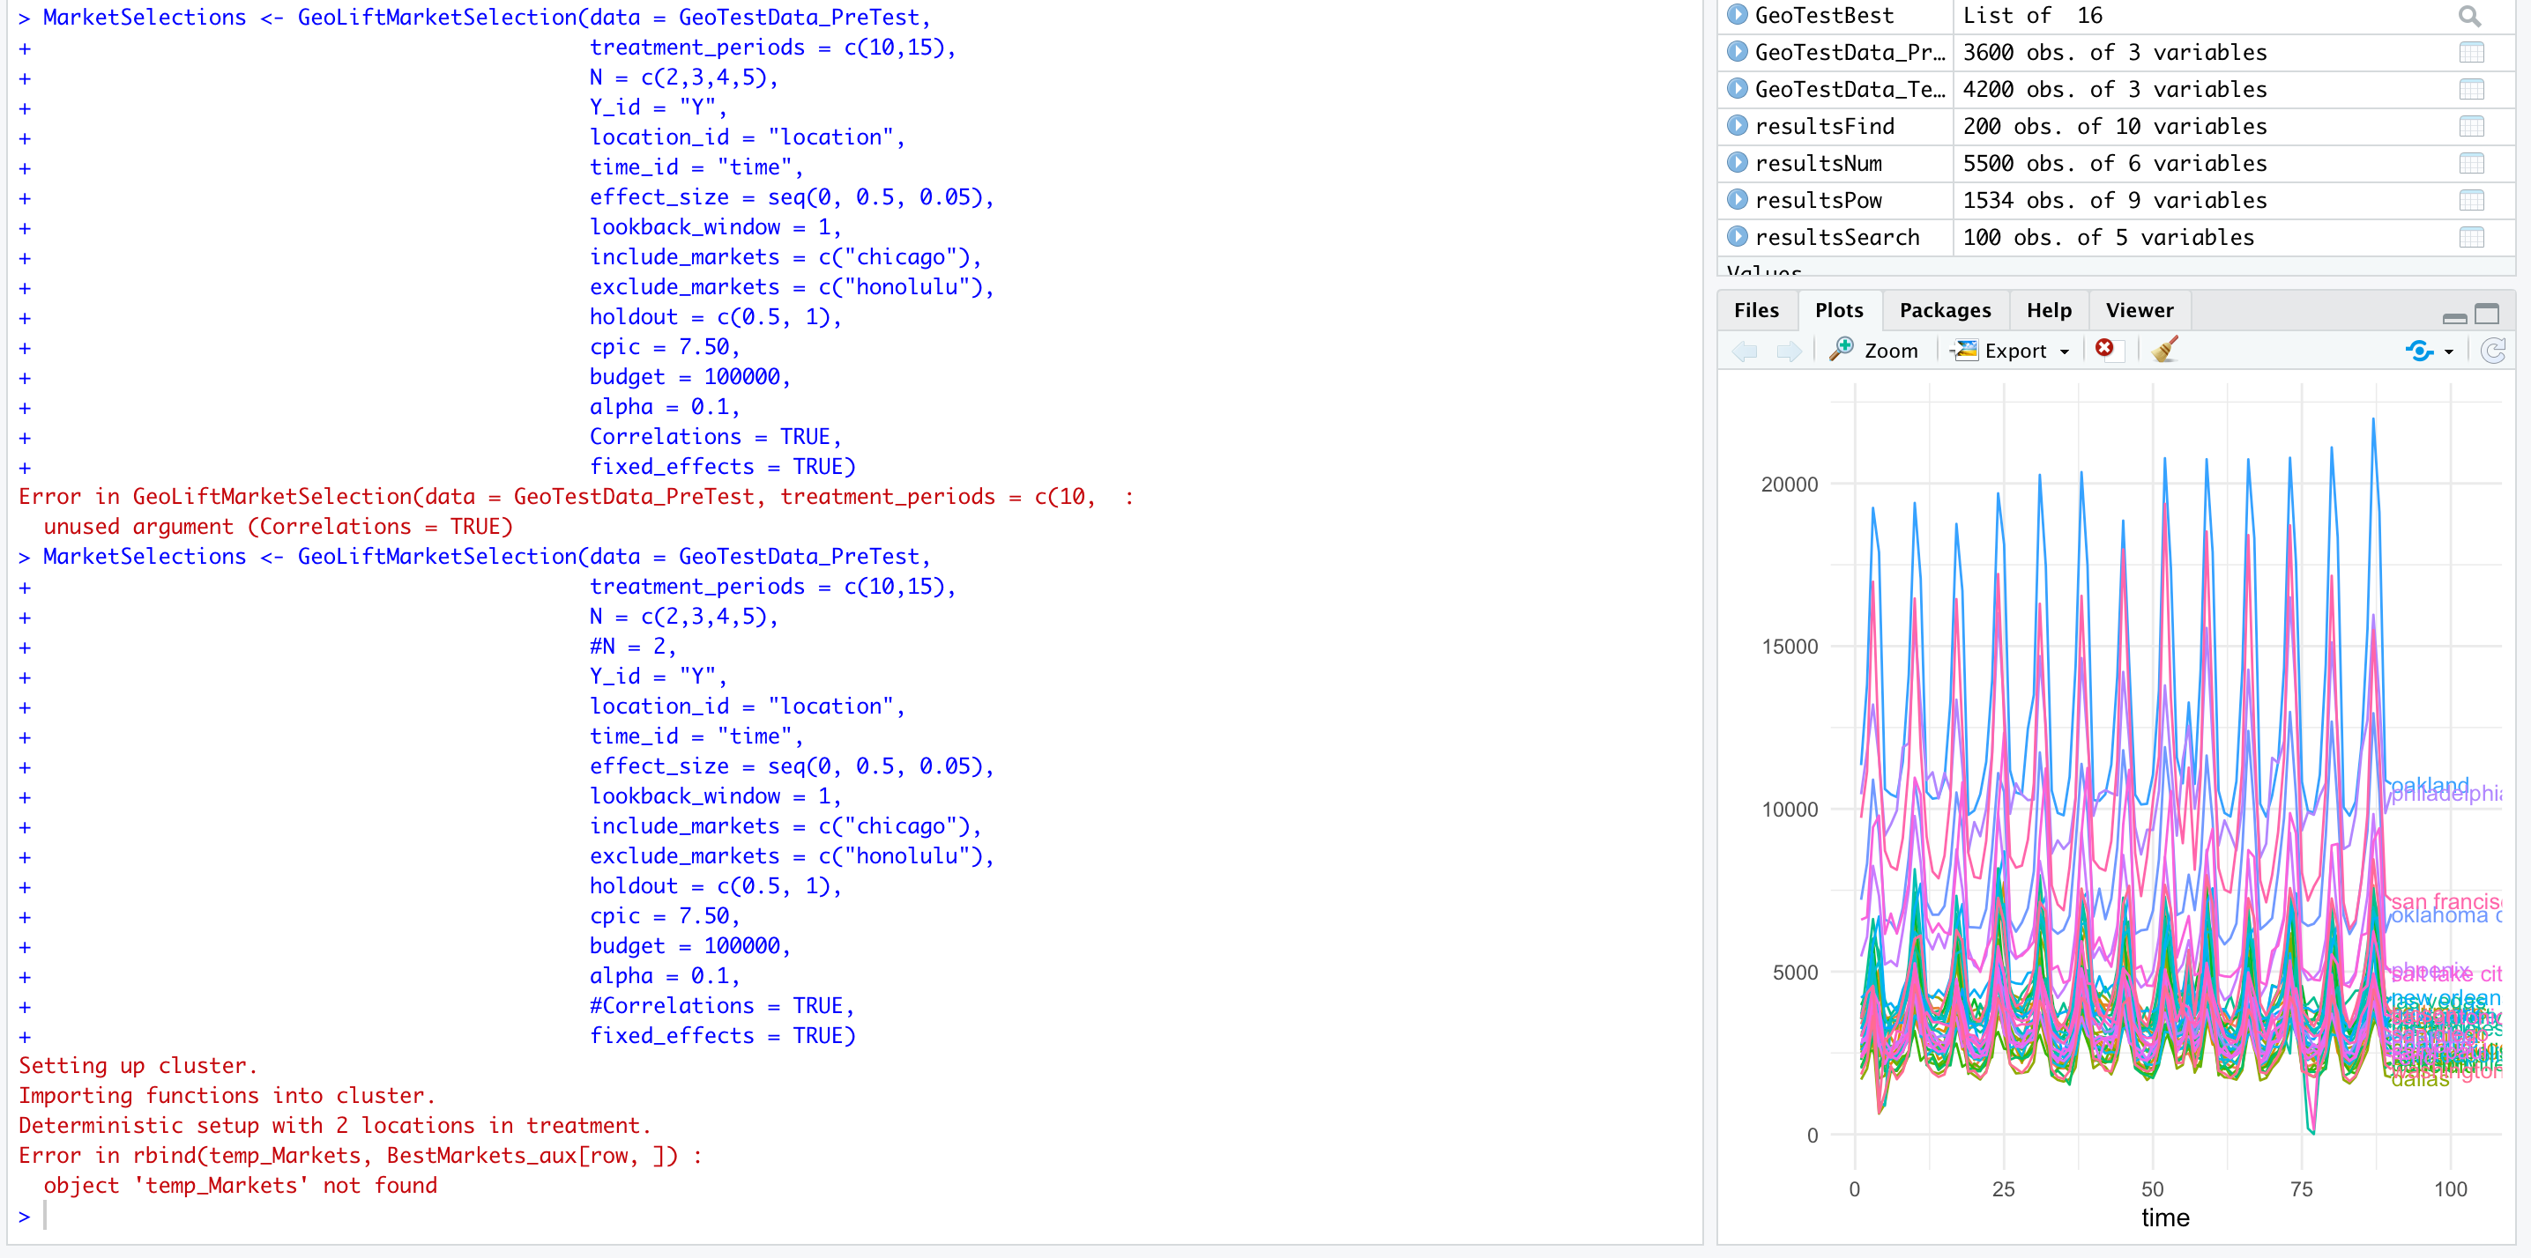
Task: Switch to the Packages tab
Action: tap(1945, 309)
